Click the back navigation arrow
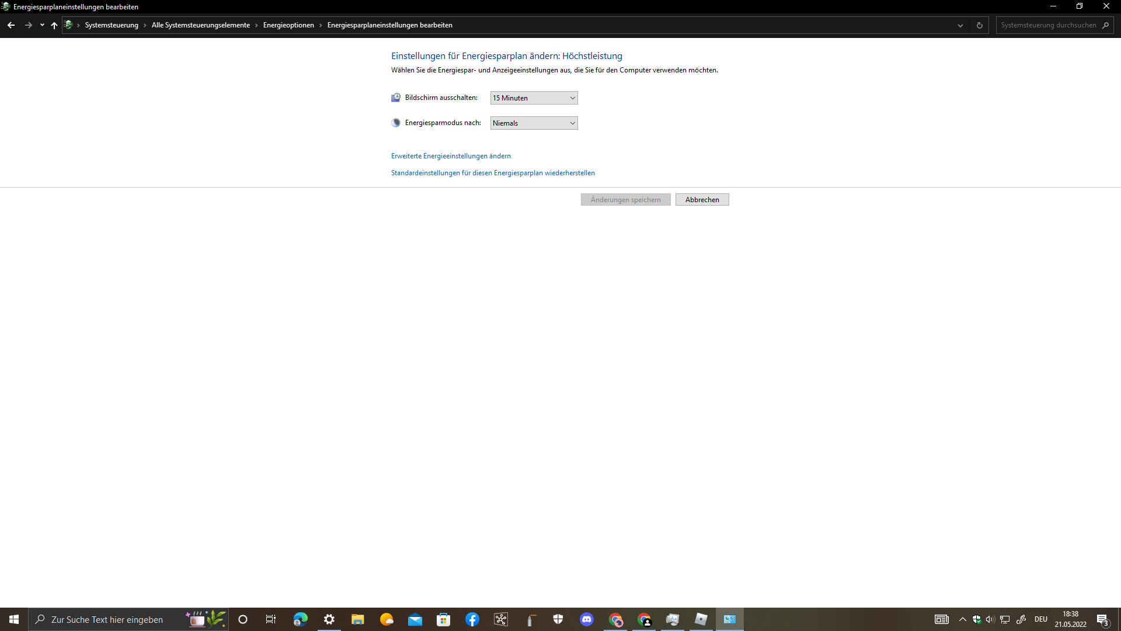The height and width of the screenshot is (631, 1121). 11,25
